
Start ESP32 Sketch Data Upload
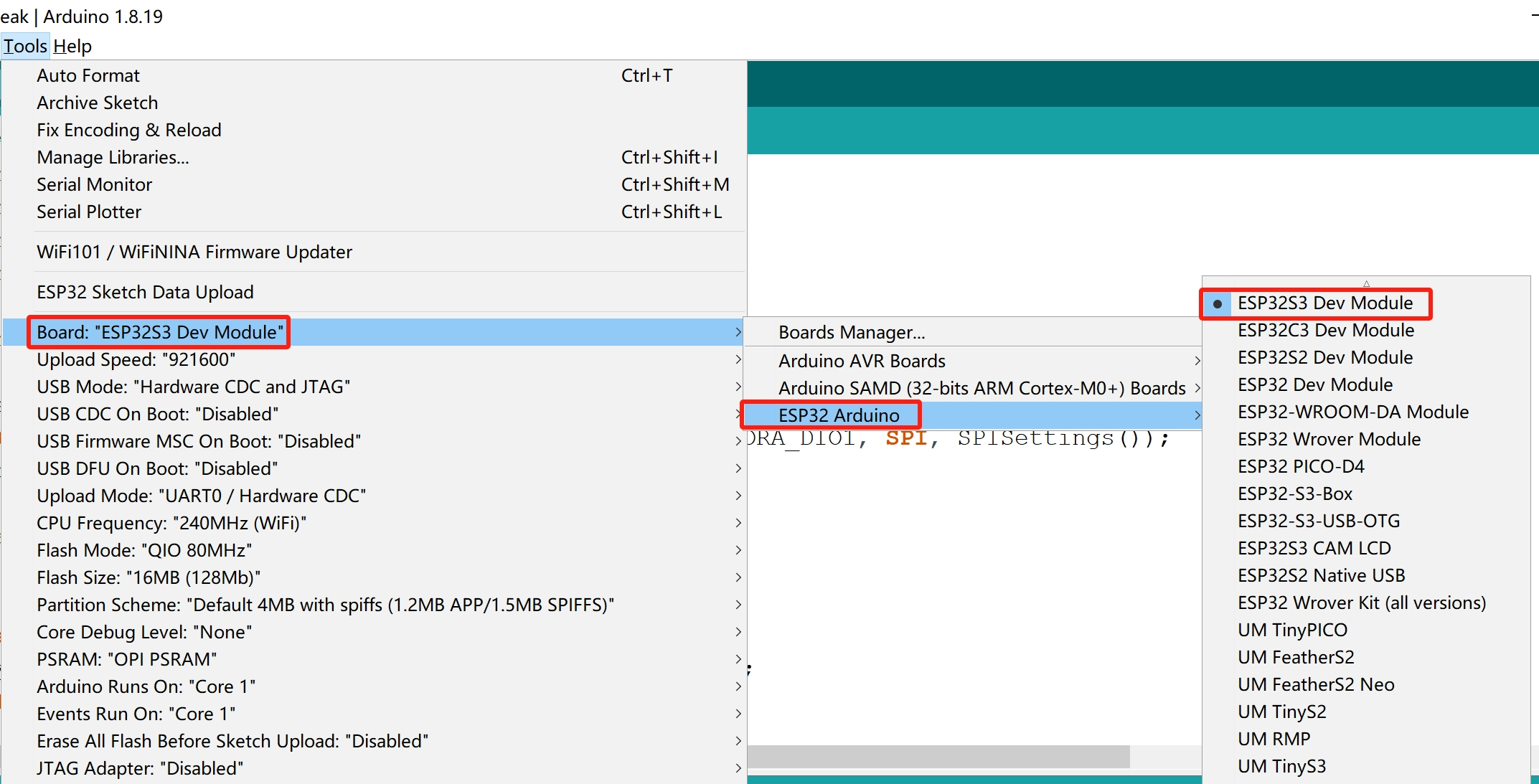(x=373, y=292)
